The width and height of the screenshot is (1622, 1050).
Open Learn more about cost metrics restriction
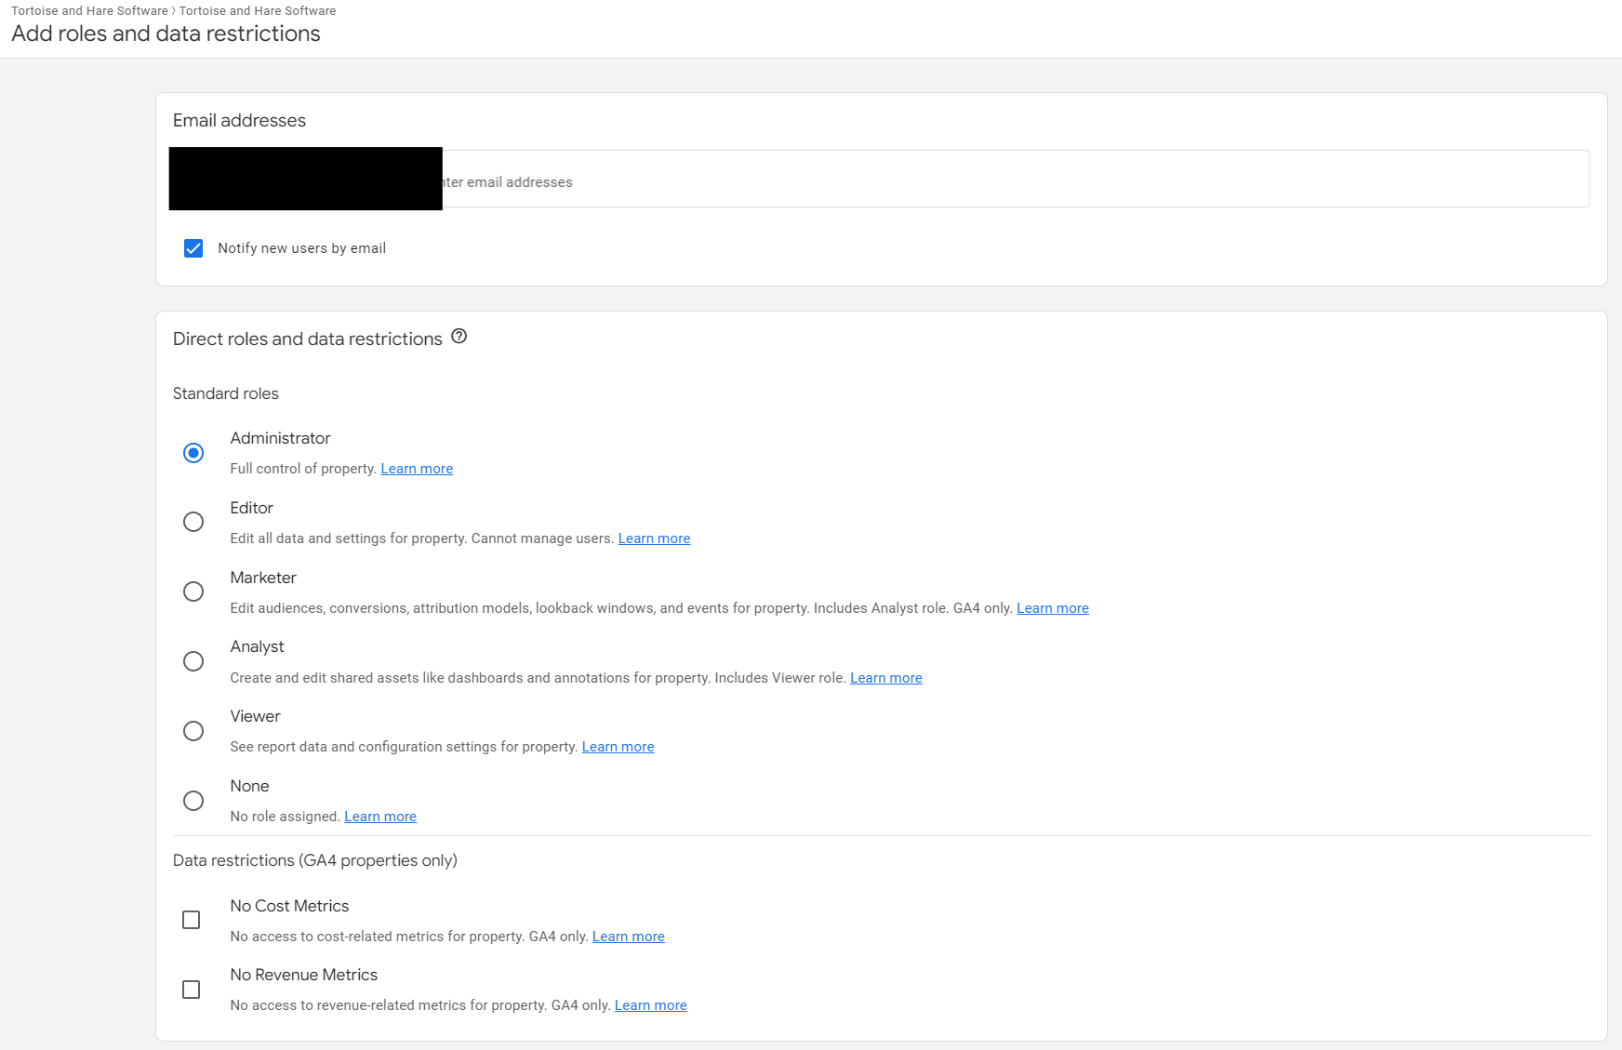tap(628, 936)
